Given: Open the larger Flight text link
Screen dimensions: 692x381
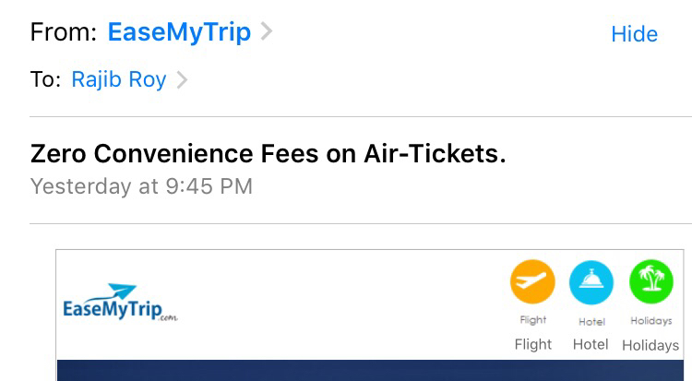Looking at the screenshot, I should click(532, 344).
